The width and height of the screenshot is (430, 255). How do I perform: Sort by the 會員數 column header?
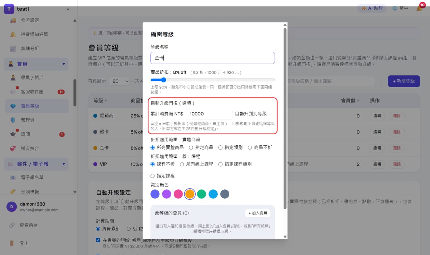click(x=350, y=101)
